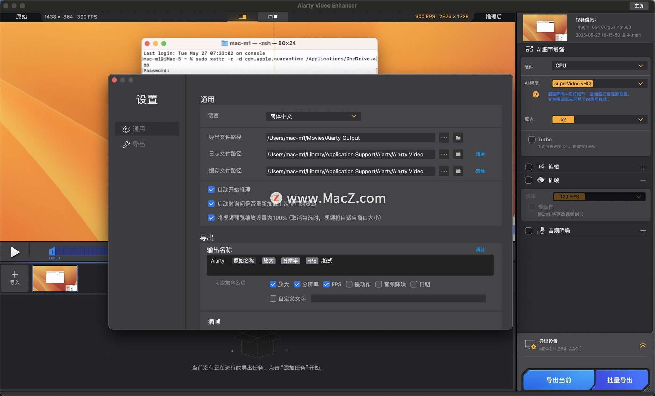Toggle the reload-last-resources-on-startup checkbox
This screenshot has width=655, height=396.
211,204
